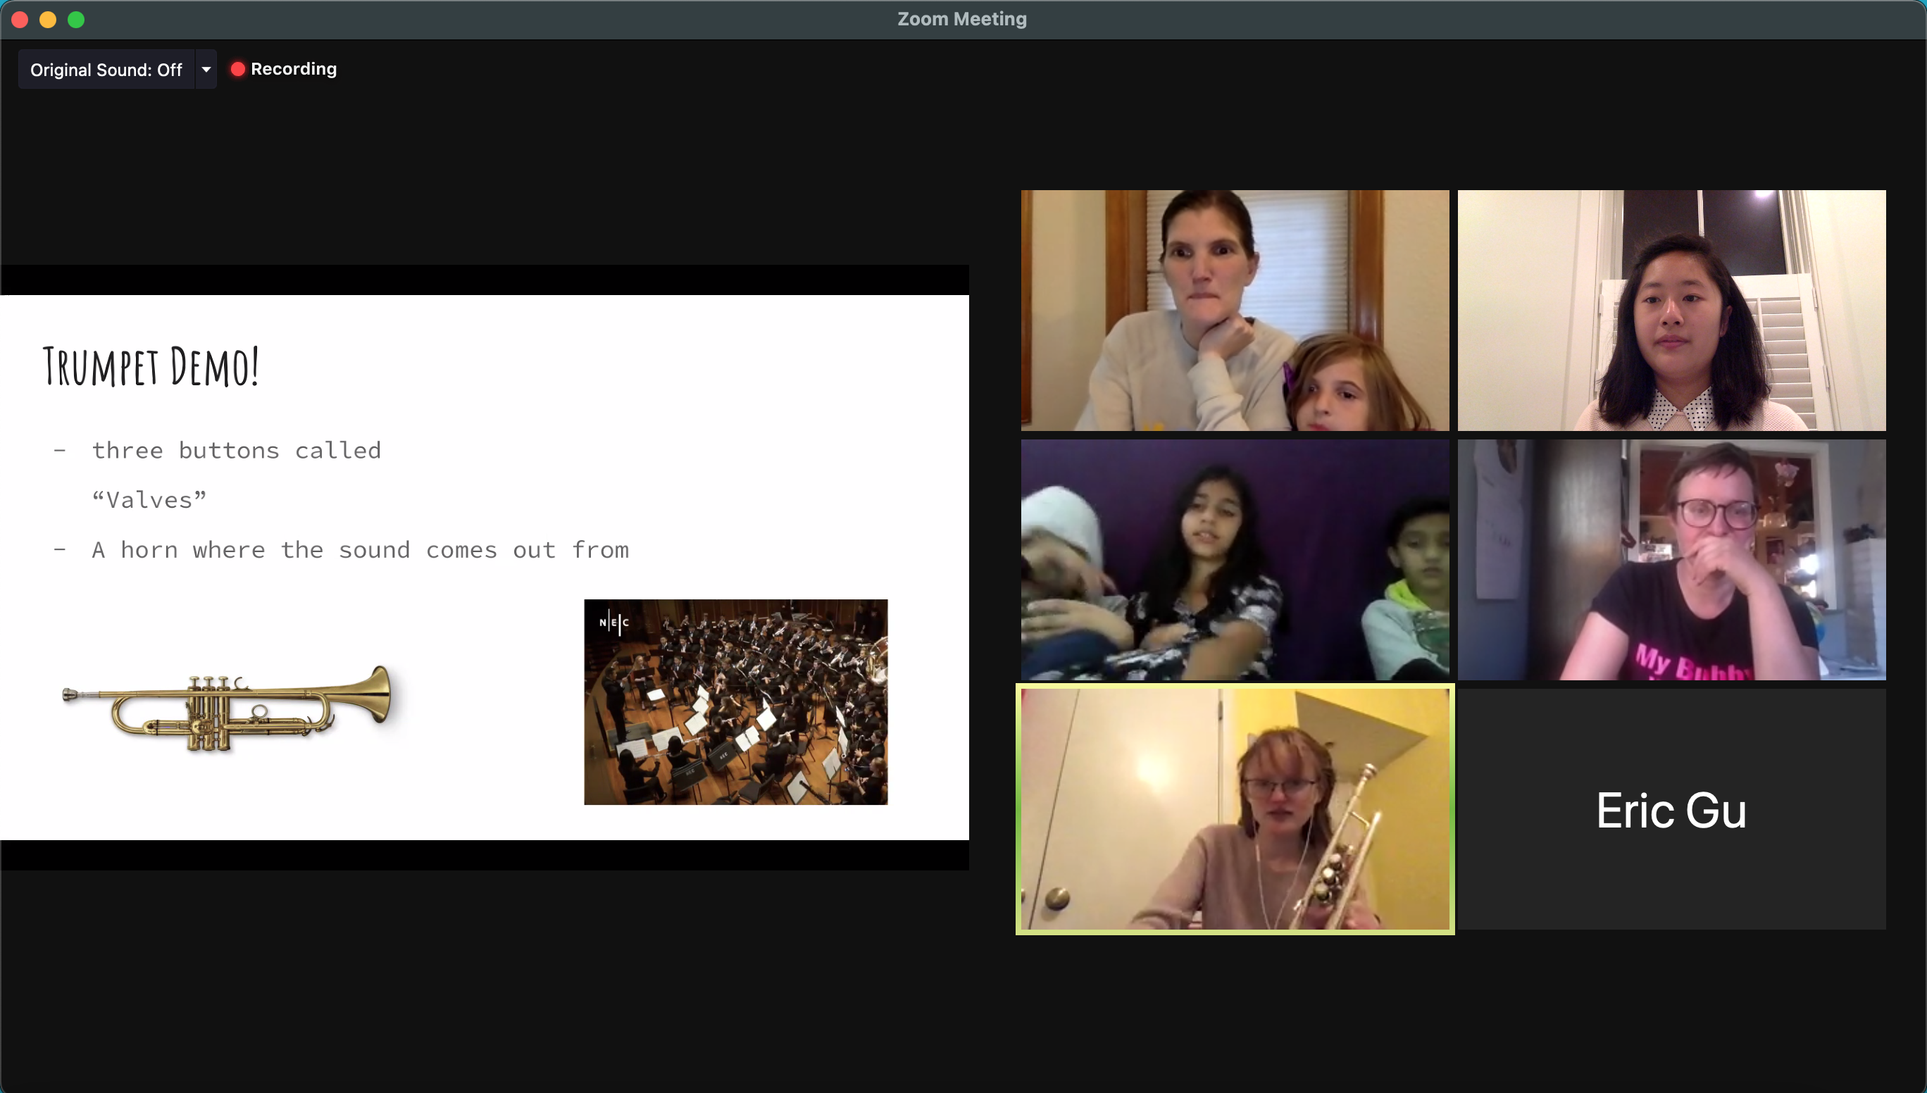
Task: Select video tile of mother and child
Action: click(x=1235, y=310)
